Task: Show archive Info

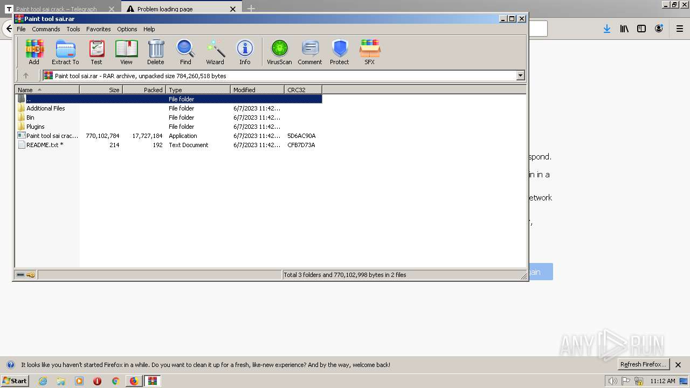Action: point(245,52)
